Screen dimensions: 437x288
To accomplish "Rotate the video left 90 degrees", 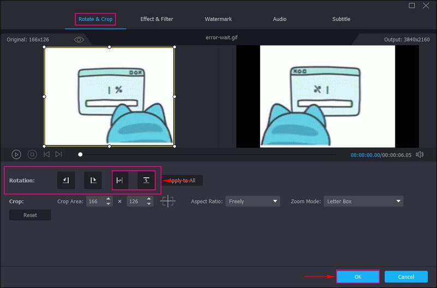I will tap(66, 180).
